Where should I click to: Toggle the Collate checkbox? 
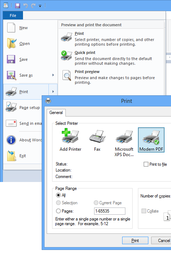[x=144, y=211]
